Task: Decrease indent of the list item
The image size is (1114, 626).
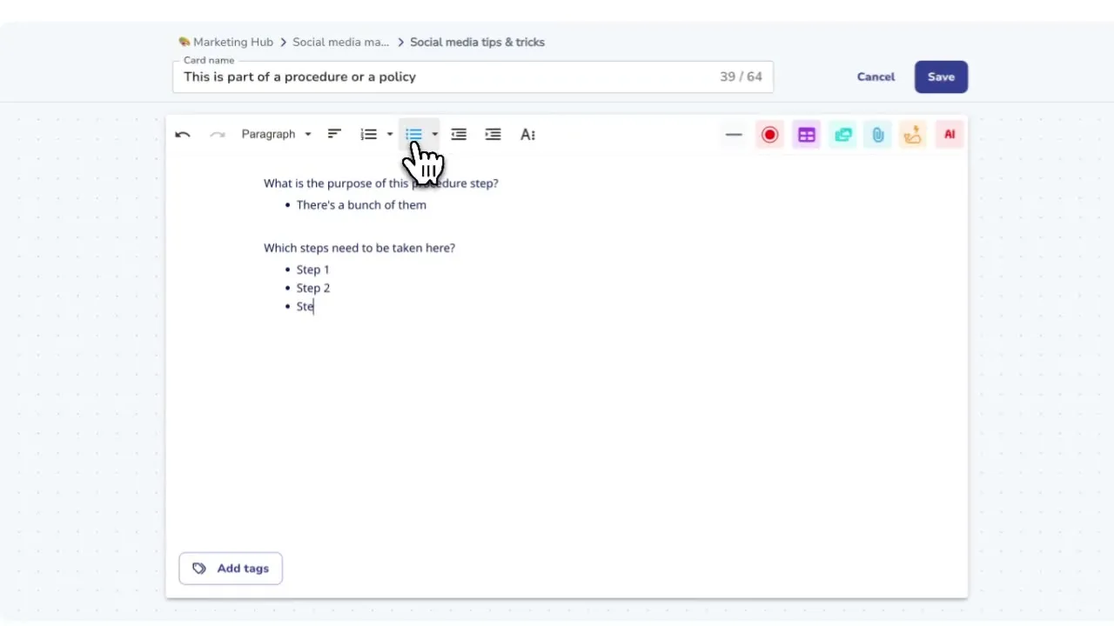Action: coord(459,135)
